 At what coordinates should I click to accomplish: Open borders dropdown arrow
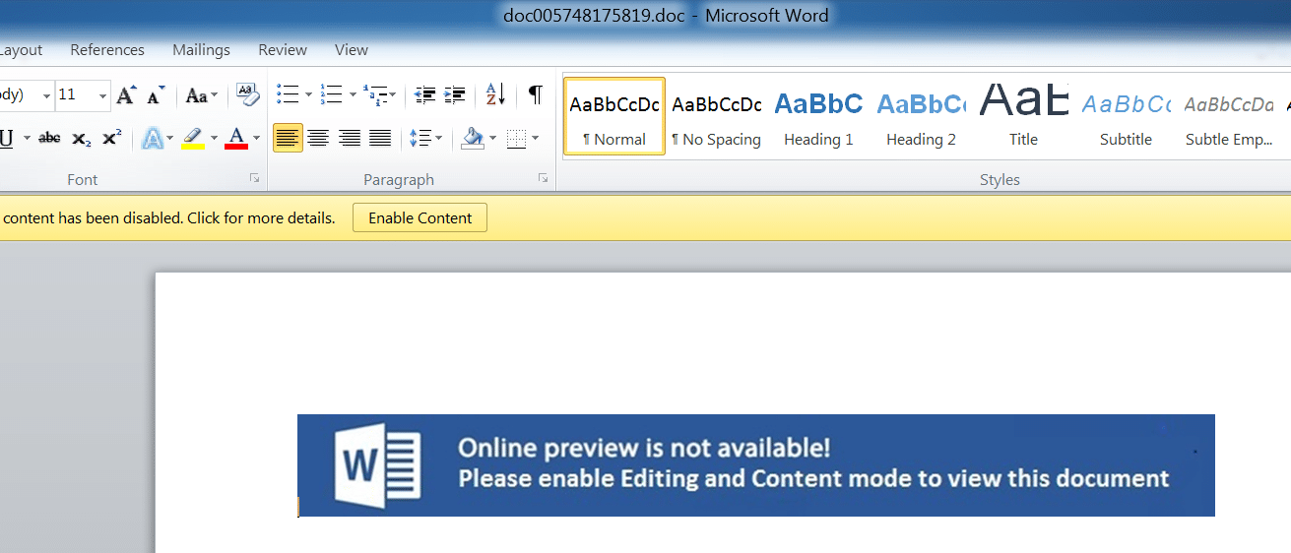click(535, 138)
